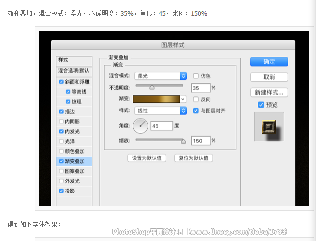Screen dimensions: 316x241
Task: Select the 渐变叠加 style row label
Action: click(75, 161)
